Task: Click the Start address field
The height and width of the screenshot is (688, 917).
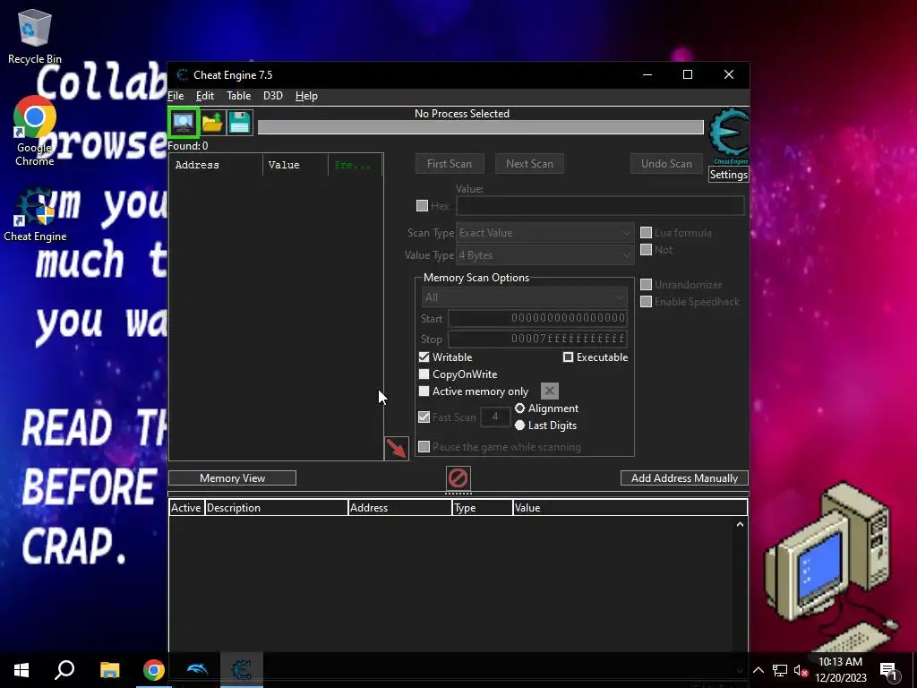Action: click(x=537, y=318)
